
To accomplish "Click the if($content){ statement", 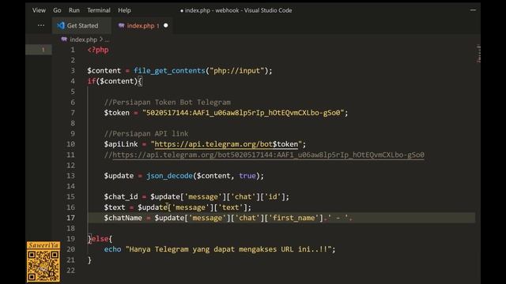I will [x=115, y=81].
